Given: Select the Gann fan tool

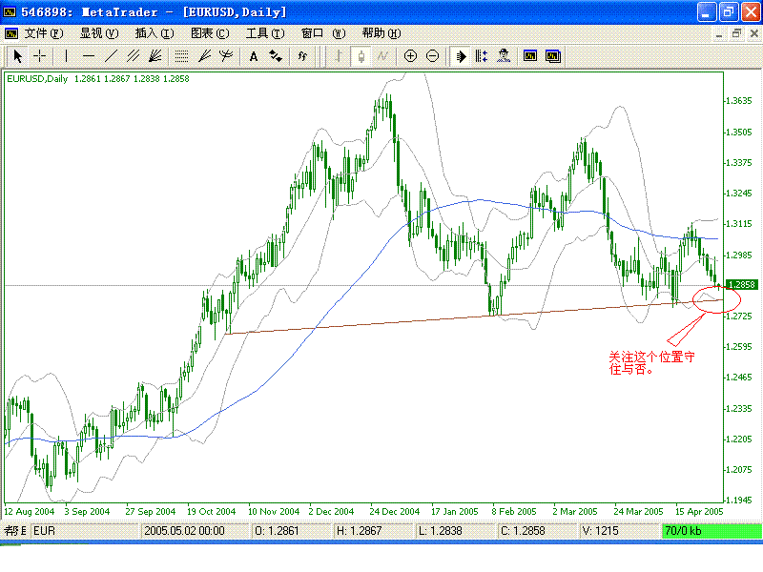Looking at the screenshot, I should point(155,56).
